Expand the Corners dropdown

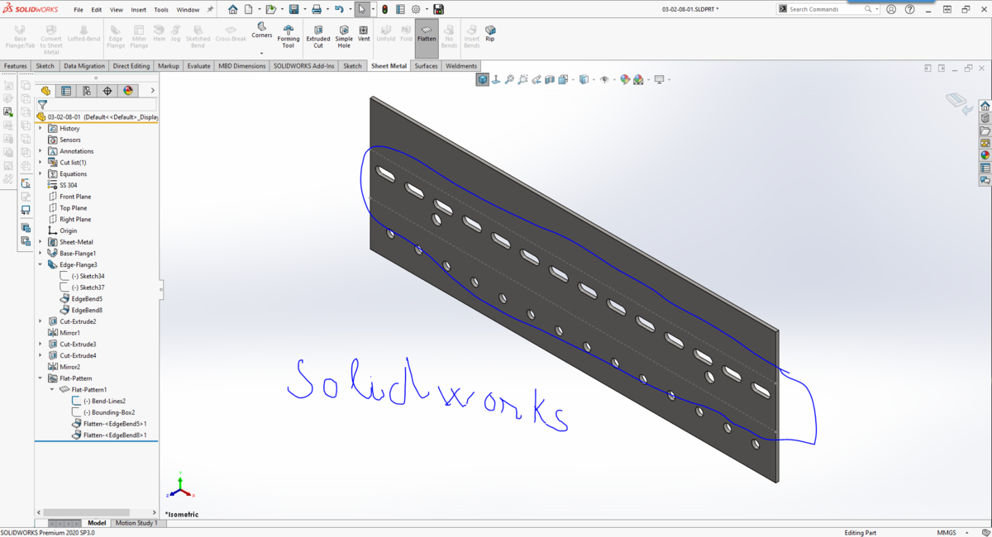coord(262,53)
